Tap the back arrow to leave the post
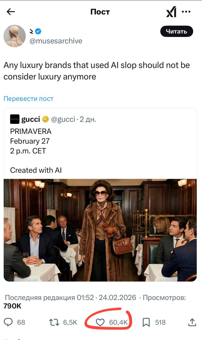202x340 pixels. click(x=10, y=11)
